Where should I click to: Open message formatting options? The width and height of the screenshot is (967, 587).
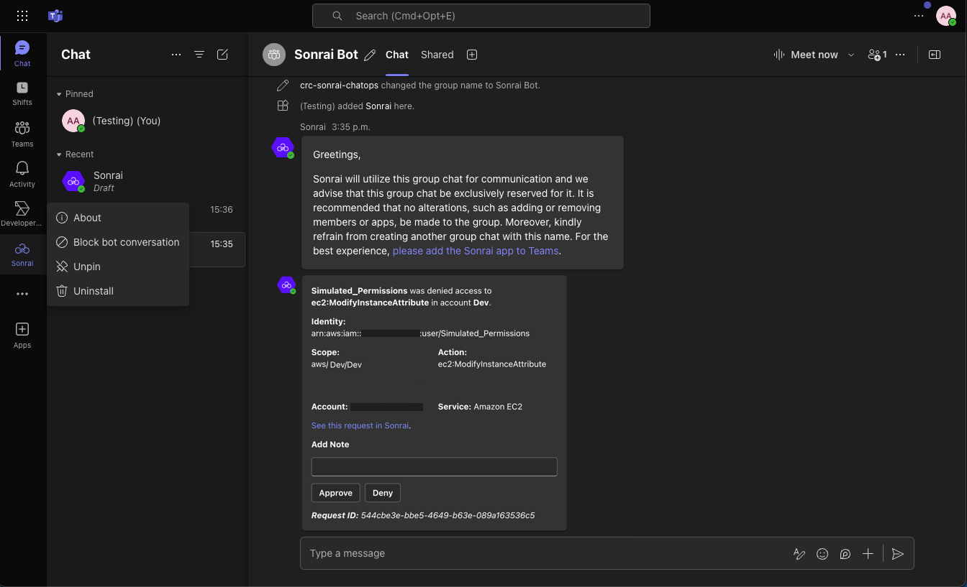(799, 554)
